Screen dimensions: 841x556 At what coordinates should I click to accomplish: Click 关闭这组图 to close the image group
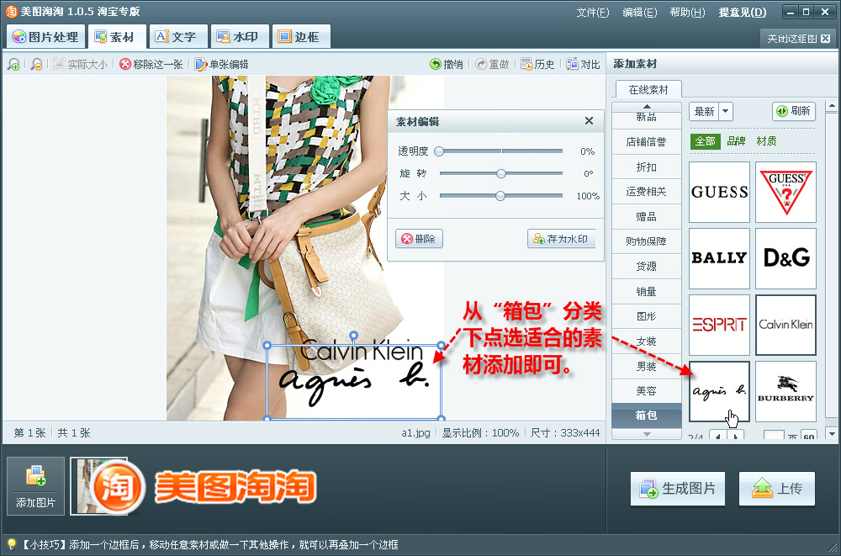(x=798, y=39)
